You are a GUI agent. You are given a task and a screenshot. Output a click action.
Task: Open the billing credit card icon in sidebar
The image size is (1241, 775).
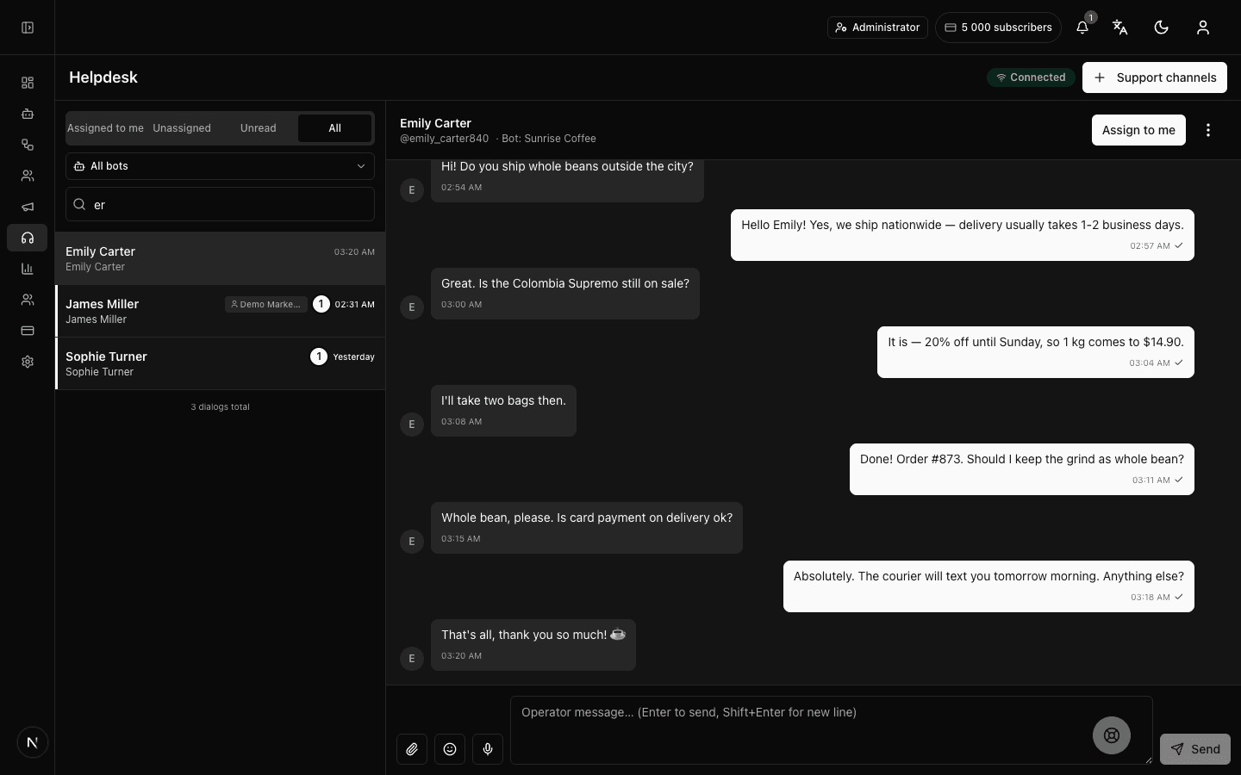[x=28, y=331]
